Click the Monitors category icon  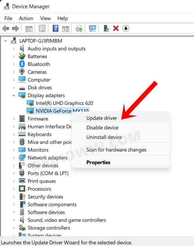click(x=22, y=150)
